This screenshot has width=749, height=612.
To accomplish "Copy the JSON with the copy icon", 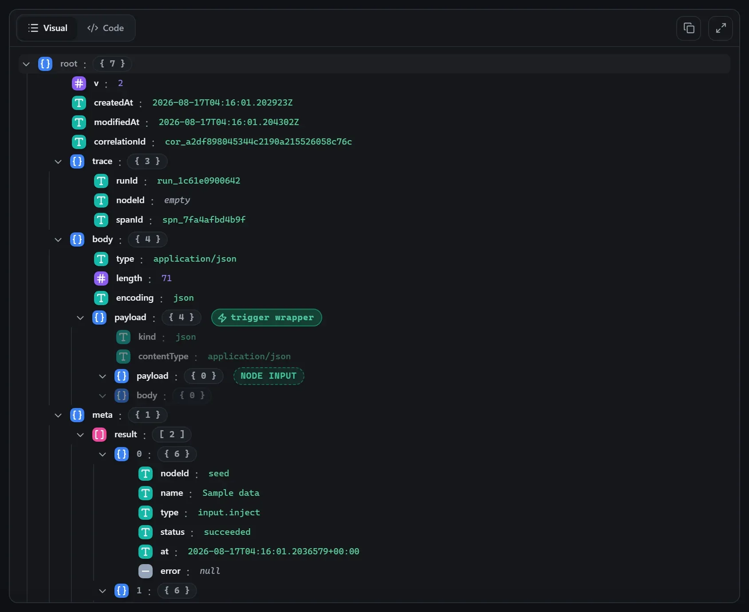I will coord(689,28).
